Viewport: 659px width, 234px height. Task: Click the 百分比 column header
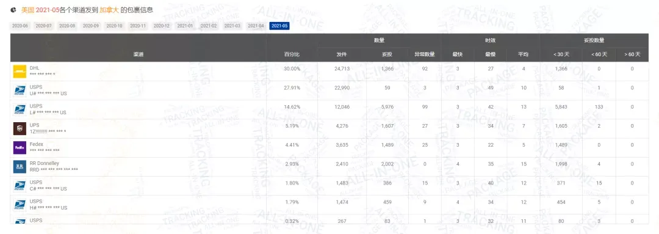pyautogui.click(x=292, y=54)
